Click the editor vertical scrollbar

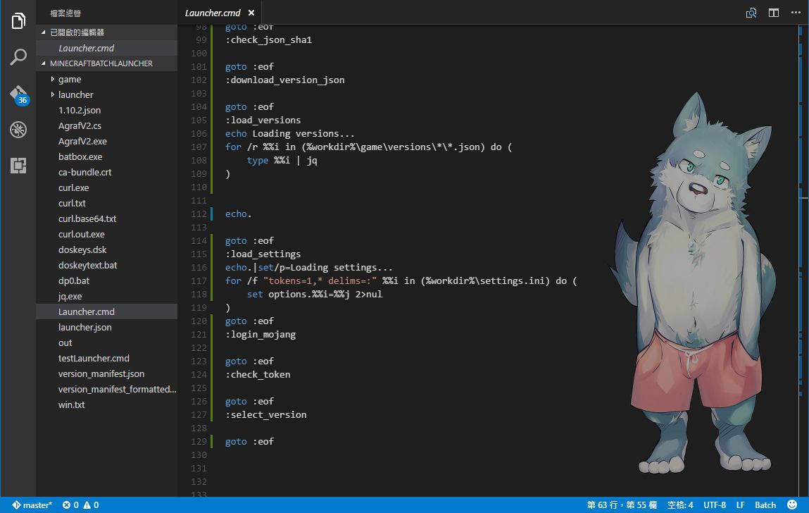(x=803, y=260)
